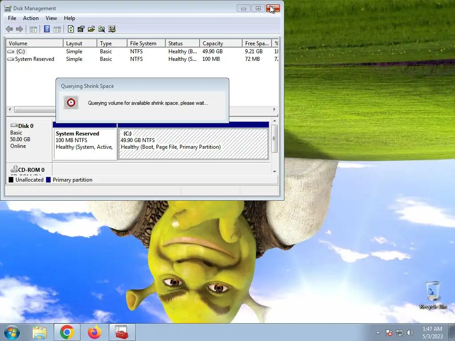This screenshot has height=341, width=455.
Task: Open the Action menu
Action: tap(31, 18)
